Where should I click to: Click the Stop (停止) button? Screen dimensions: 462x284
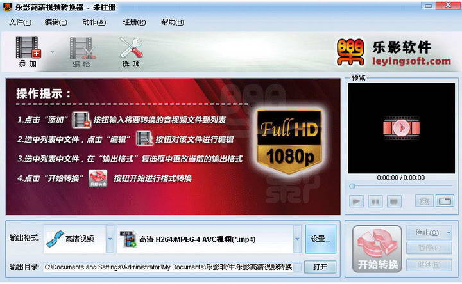click(x=426, y=233)
